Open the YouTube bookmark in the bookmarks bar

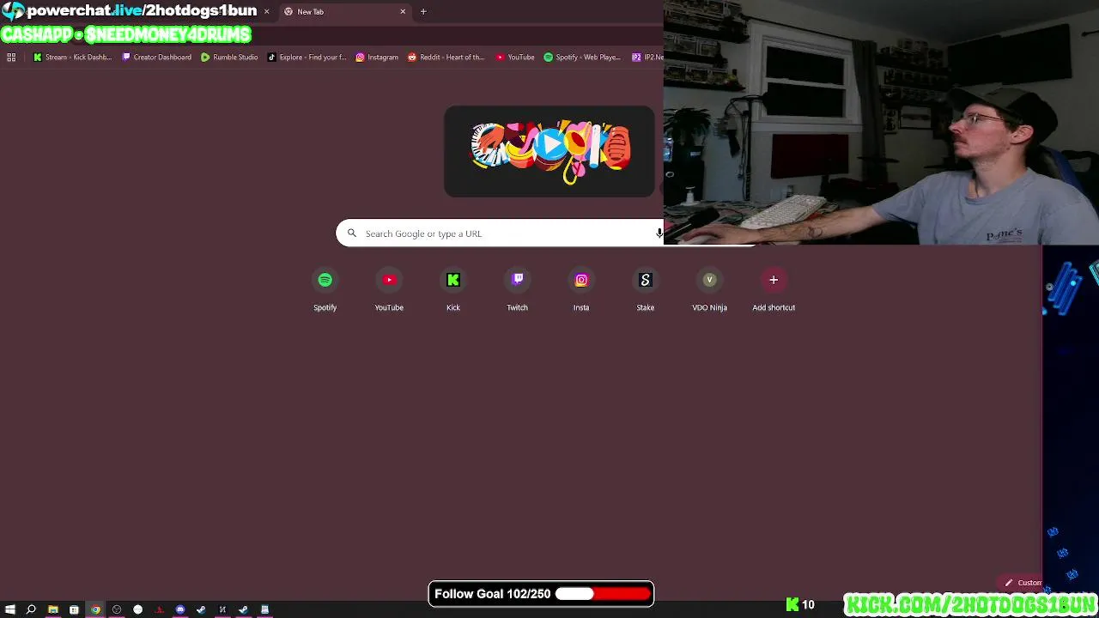click(515, 58)
